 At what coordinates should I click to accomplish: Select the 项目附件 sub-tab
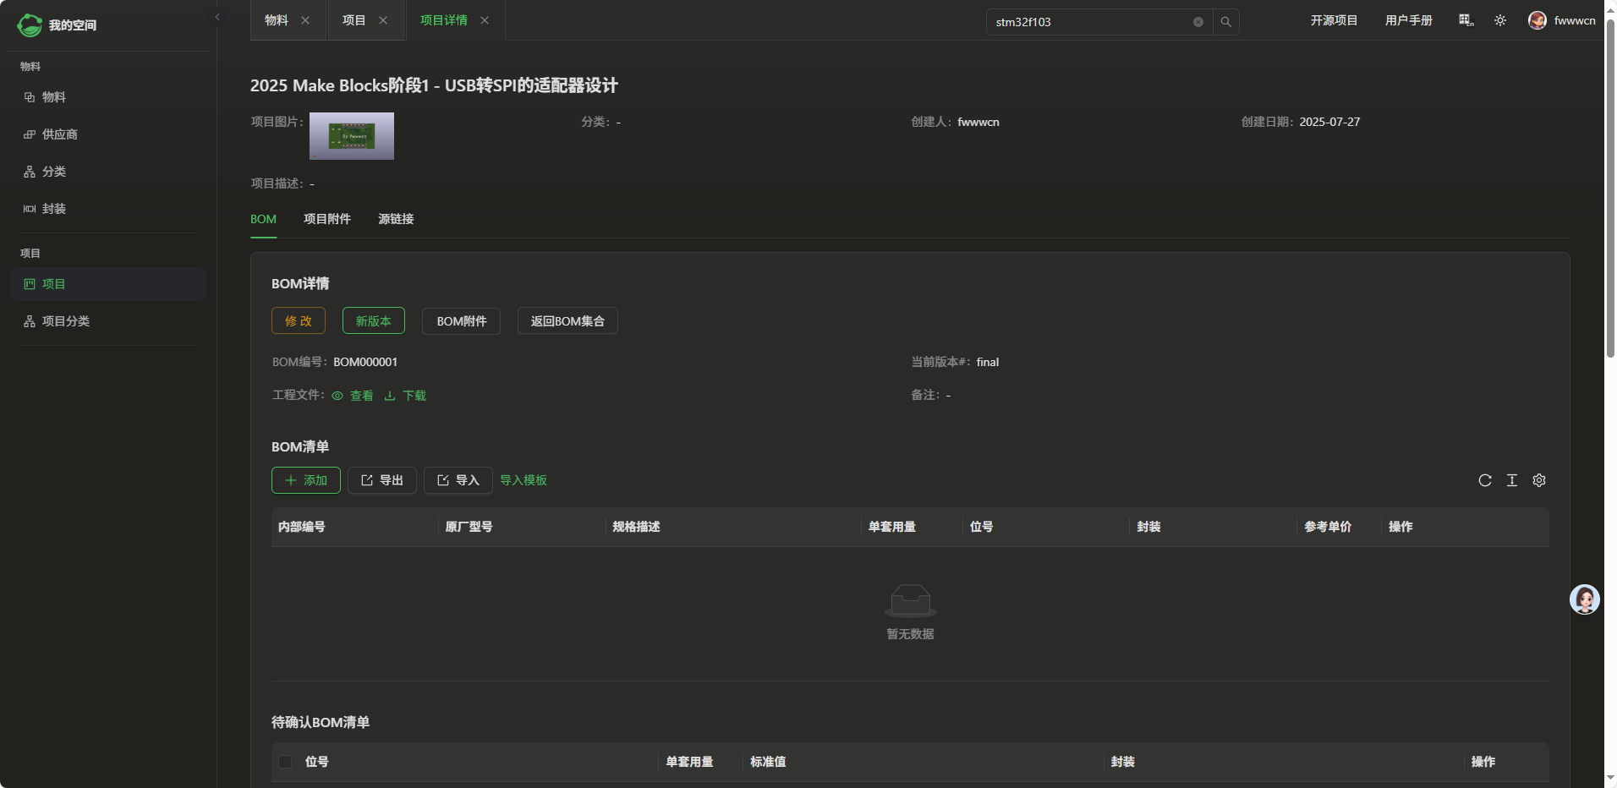pyautogui.click(x=327, y=219)
